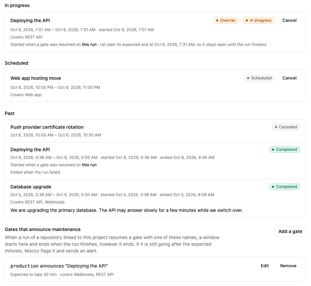
Task: Click the Overran status badge
Action: click(226, 20)
